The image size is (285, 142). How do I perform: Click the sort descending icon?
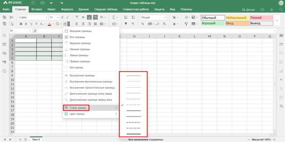click(x=133, y=17)
